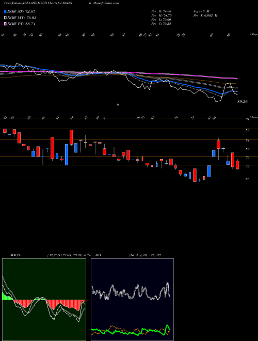Click the 'Pre V: 0.002 M' value
Viewport: 258px width, 341px height.
coord(205,16)
